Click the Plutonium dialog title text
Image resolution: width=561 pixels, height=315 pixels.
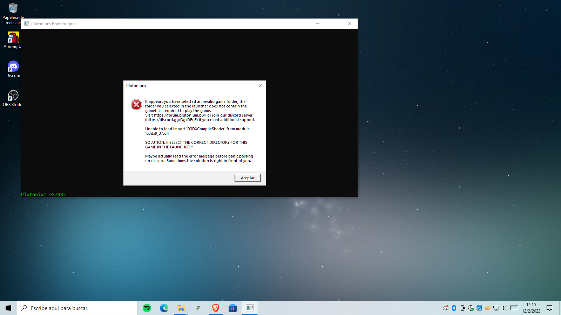[x=136, y=86]
